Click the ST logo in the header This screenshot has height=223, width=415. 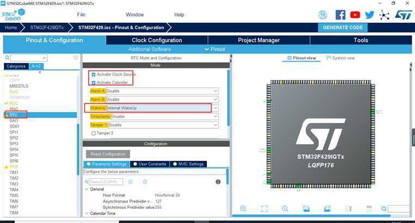pos(404,15)
